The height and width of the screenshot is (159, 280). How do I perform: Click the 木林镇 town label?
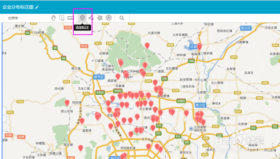tap(231, 69)
